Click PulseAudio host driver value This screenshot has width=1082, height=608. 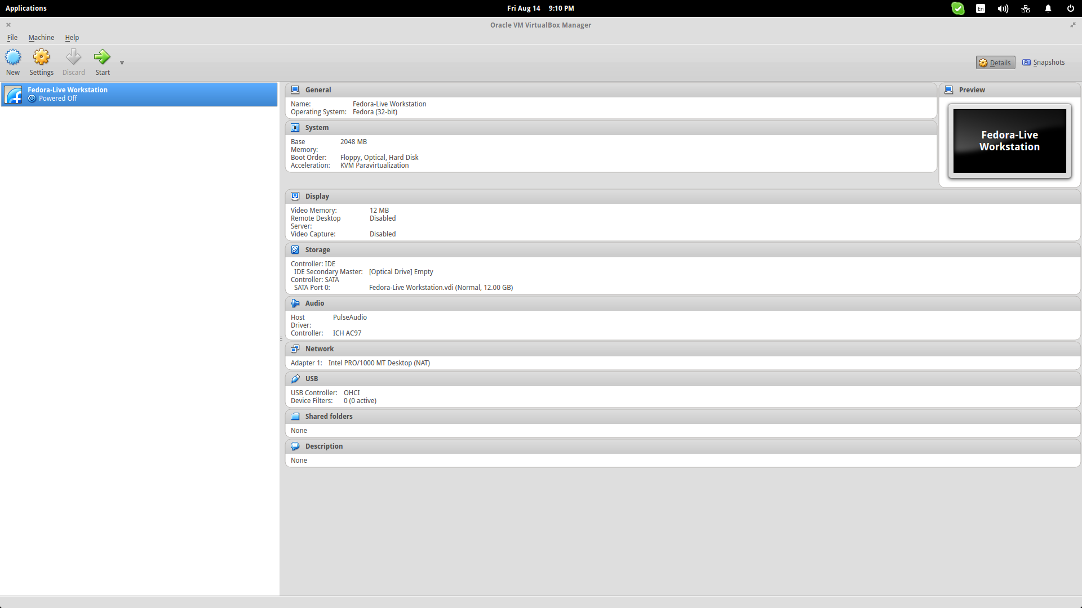coord(350,318)
